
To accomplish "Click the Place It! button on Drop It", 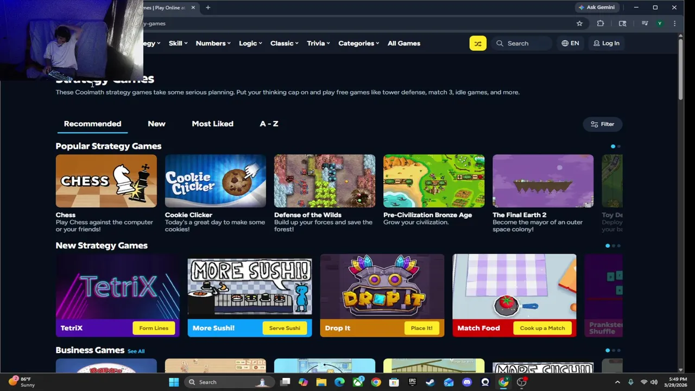I will tap(421, 328).
